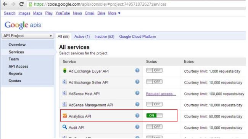Open help info for Ad Exchange Buyer API
The height and width of the screenshot is (139, 248).
click(137, 70)
